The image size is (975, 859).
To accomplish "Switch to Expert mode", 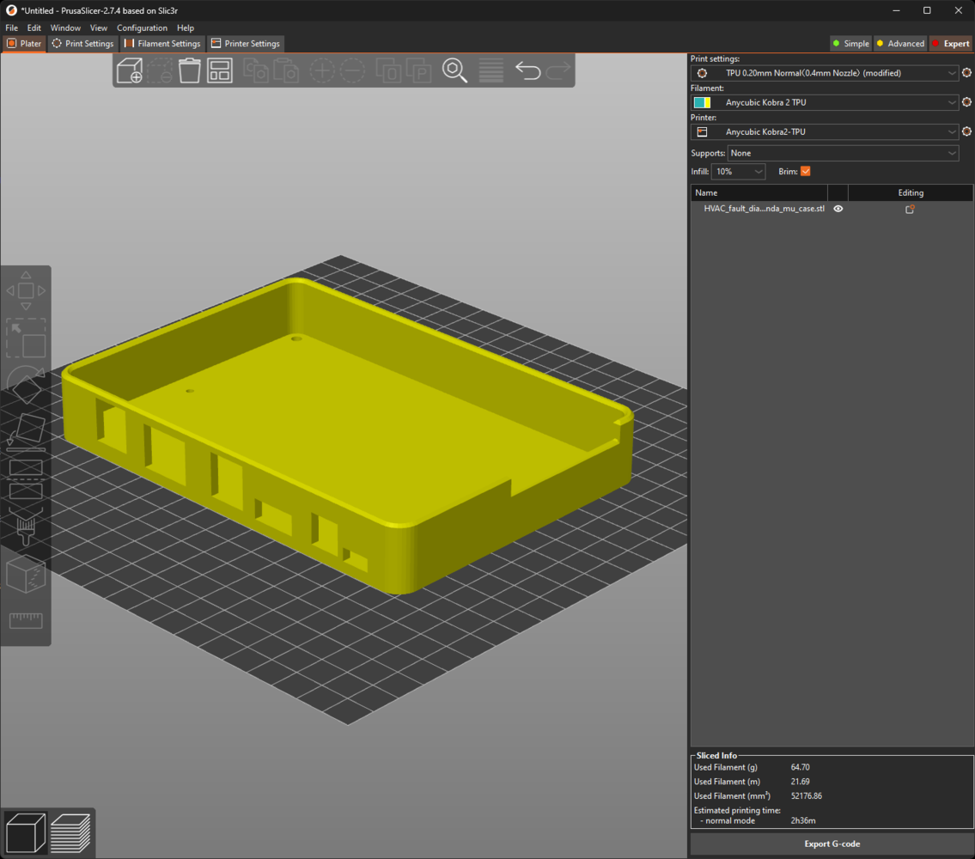I will pyautogui.click(x=950, y=44).
